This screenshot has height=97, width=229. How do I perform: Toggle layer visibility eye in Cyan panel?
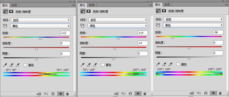[213, 93]
